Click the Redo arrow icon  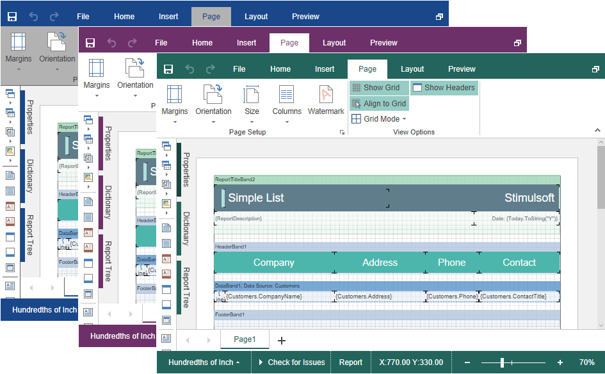click(211, 69)
